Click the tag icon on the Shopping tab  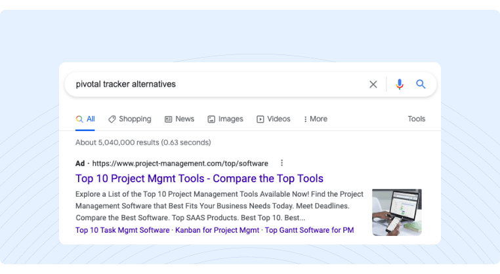[x=112, y=119]
